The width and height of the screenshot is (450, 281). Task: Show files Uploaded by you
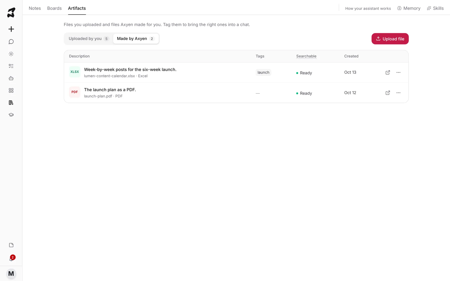(89, 39)
